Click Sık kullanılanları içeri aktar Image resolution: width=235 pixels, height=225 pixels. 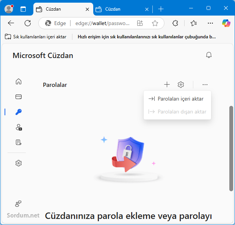[x=36, y=37]
